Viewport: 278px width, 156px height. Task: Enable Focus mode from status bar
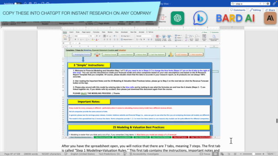pos(205,154)
